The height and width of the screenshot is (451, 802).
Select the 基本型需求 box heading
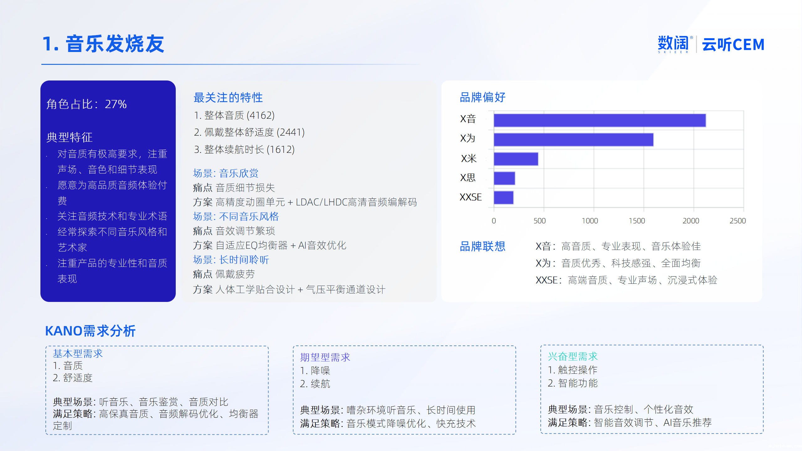[78, 354]
